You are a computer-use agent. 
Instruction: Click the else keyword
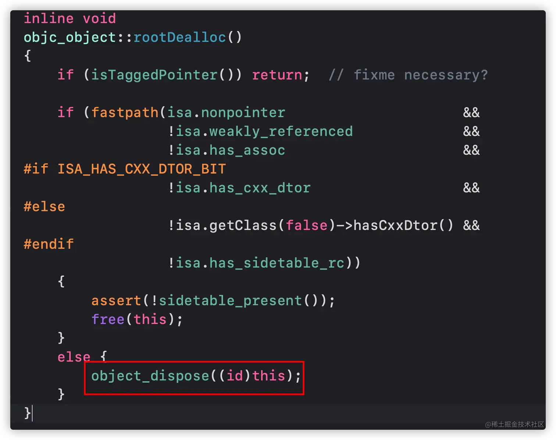coord(74,357)
